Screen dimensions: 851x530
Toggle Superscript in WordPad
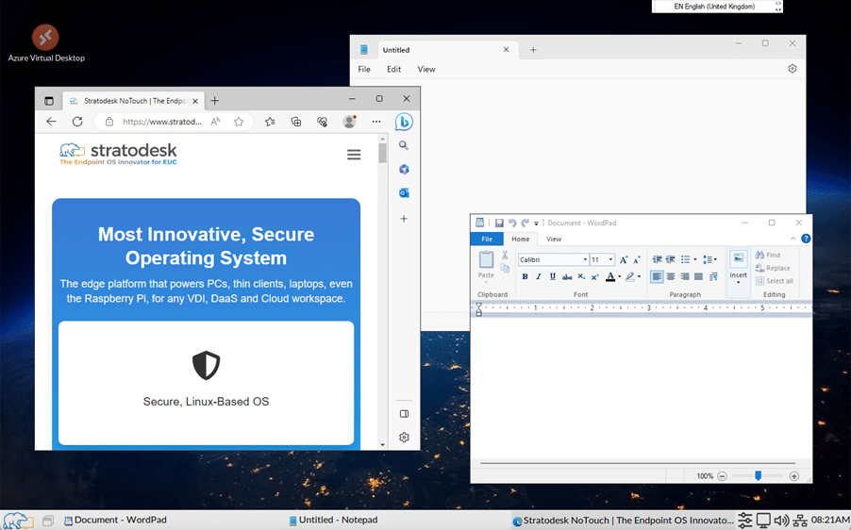coord(594,276)
